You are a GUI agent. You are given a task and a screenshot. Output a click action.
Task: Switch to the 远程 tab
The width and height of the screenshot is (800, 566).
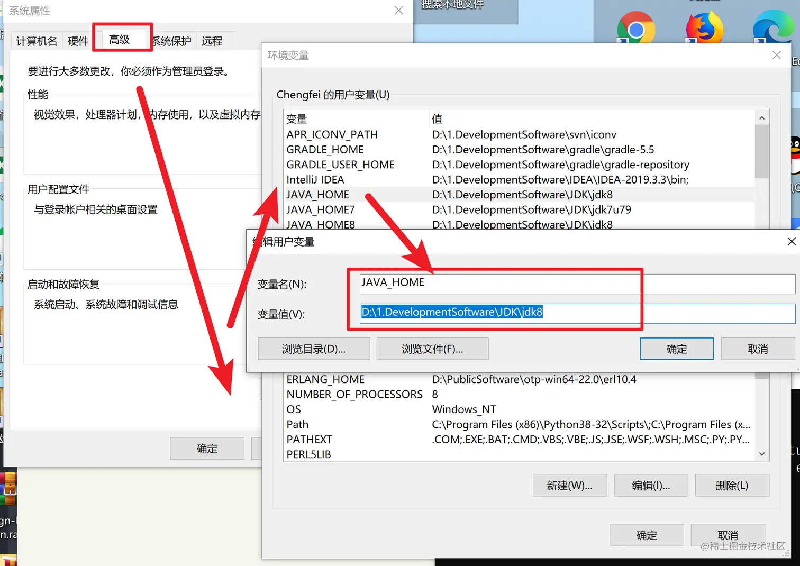coord(212,41)
